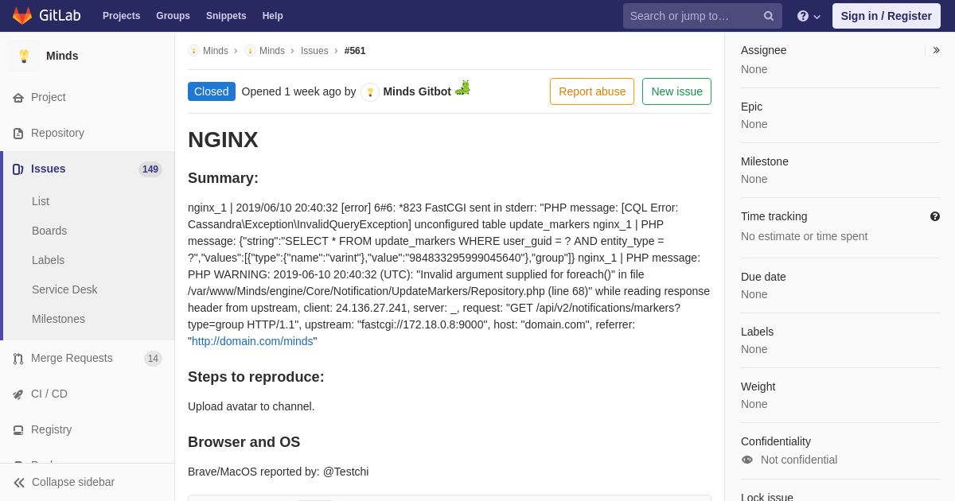The width and height of the screenshot is (955, 501).
Task: Open the Merge Requests sidebar section
Action: [88, 358]
